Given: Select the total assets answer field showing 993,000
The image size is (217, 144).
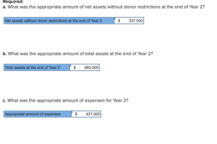Looking at the screenshot, I should (84, 67).
